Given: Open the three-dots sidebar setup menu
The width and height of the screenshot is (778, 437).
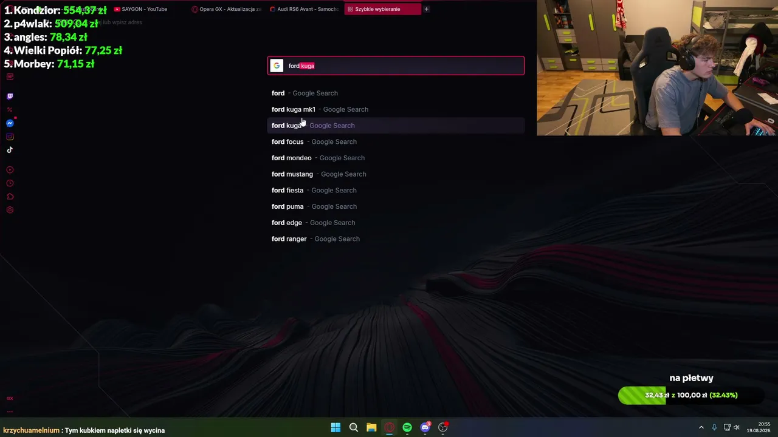Looking at the screenshot, I should tap(10, 411).
